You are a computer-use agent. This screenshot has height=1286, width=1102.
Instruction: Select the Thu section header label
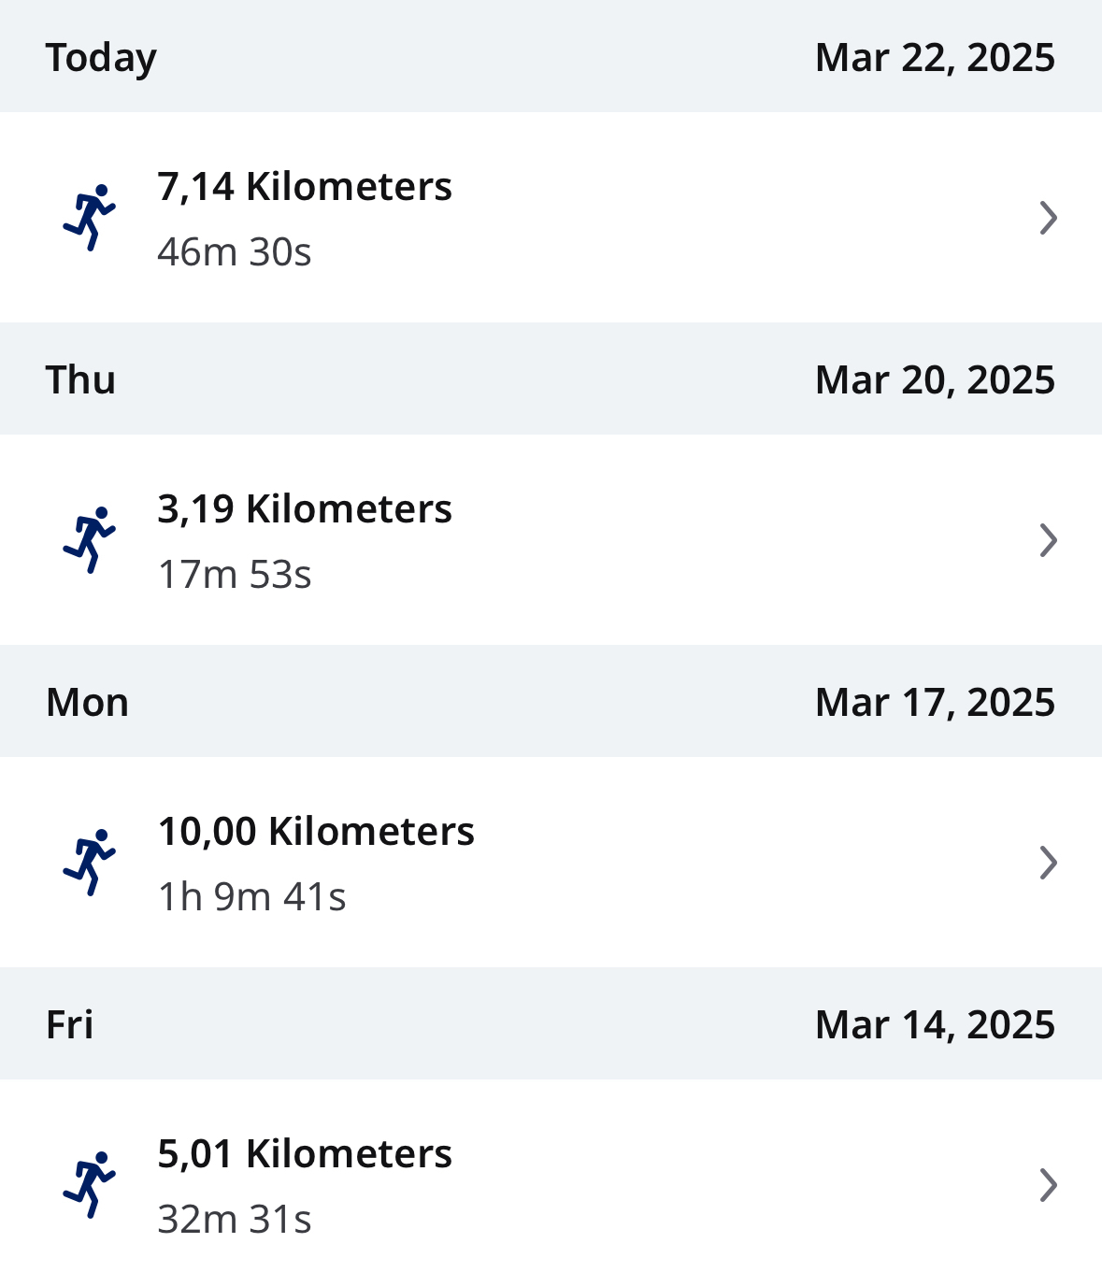click(x=80, y=380)
